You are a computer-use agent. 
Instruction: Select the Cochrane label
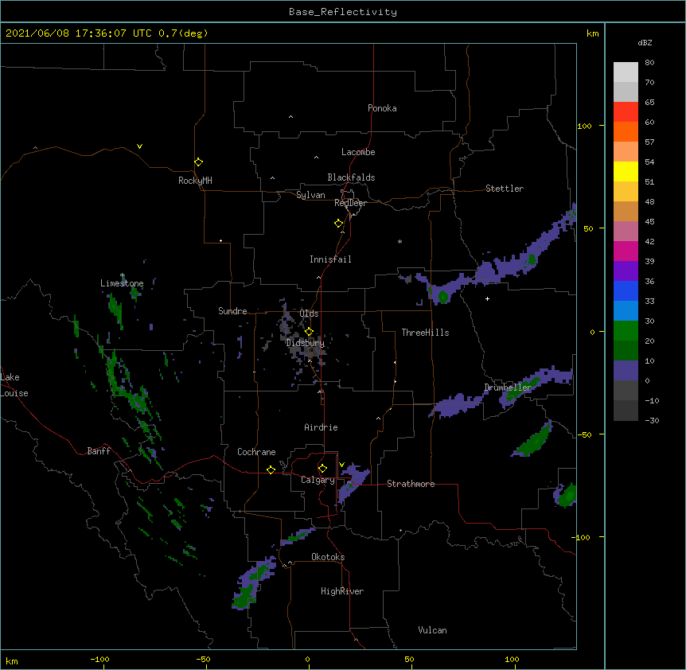point(256,452)
